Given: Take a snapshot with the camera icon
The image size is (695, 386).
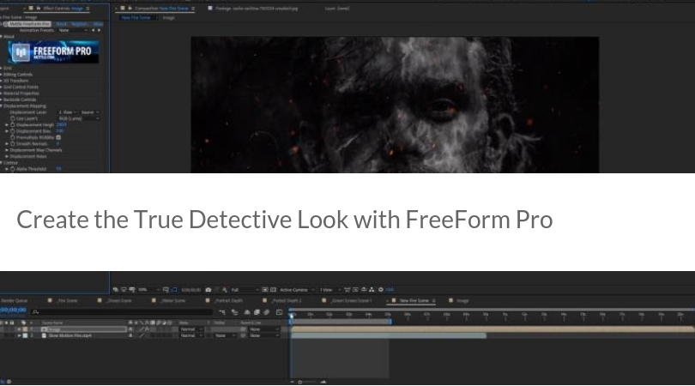Looking at the screenshot, I should (x=208, y=290).
